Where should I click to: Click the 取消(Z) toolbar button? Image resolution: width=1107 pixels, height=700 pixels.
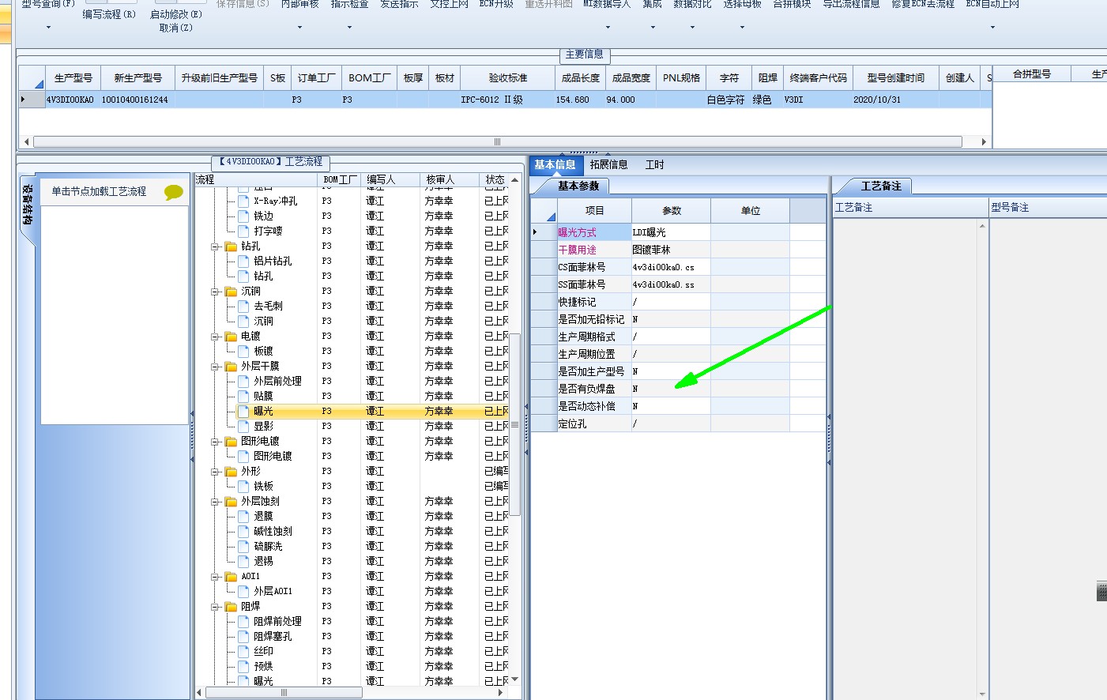tap(175, 28)
